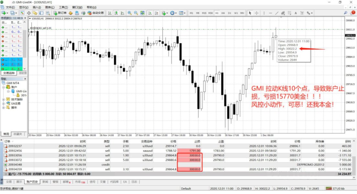The width and height of the screenshot is (357, 194).
Task: Open the 日志 terminal tab
Action: click(x=134, y=182)
